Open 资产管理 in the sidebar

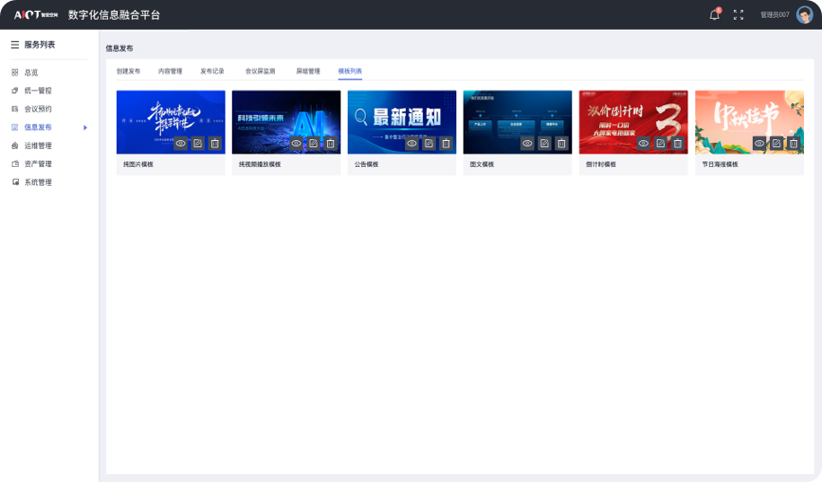click(38, 164)
